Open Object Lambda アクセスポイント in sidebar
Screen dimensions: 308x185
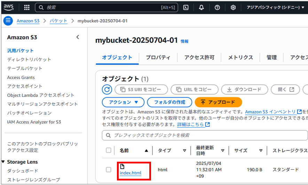coord(41,95)
